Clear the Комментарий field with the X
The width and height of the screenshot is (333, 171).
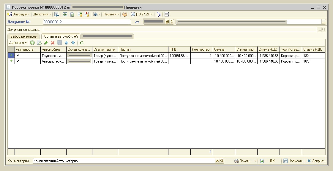click(217, 161)
